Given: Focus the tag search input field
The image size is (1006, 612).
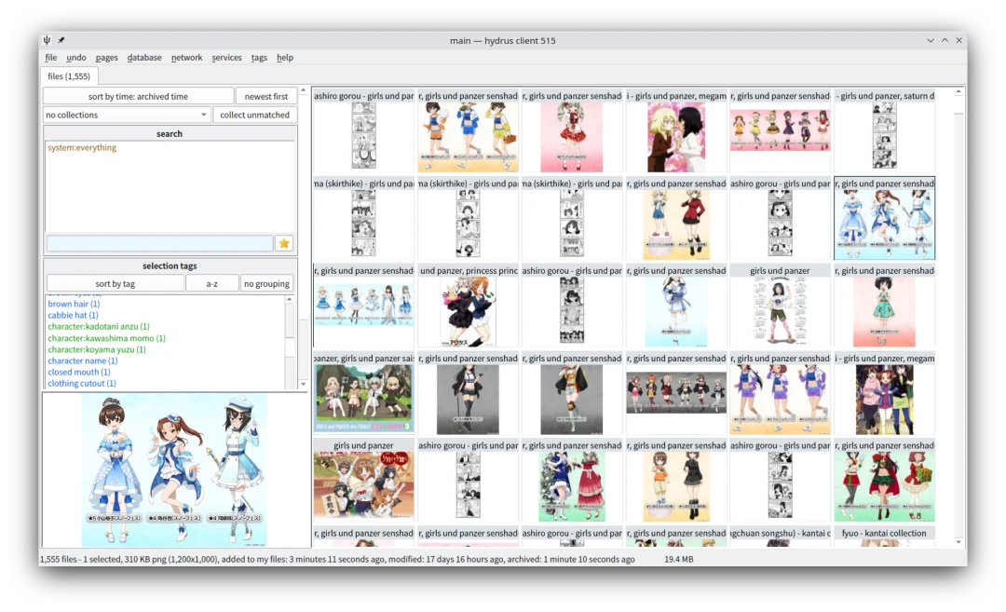Looking at the screenshot, I should point(159,243).
